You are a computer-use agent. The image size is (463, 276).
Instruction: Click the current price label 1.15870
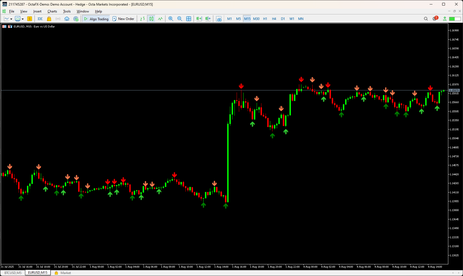click(454, 90)
